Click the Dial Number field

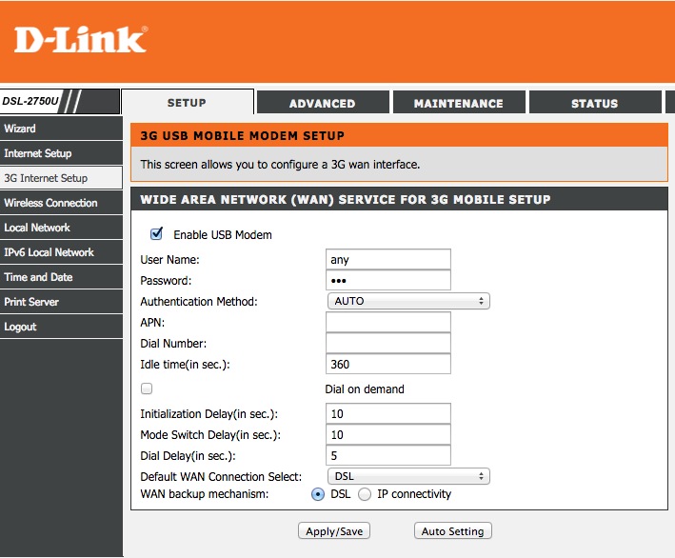(x=388, y=343)
